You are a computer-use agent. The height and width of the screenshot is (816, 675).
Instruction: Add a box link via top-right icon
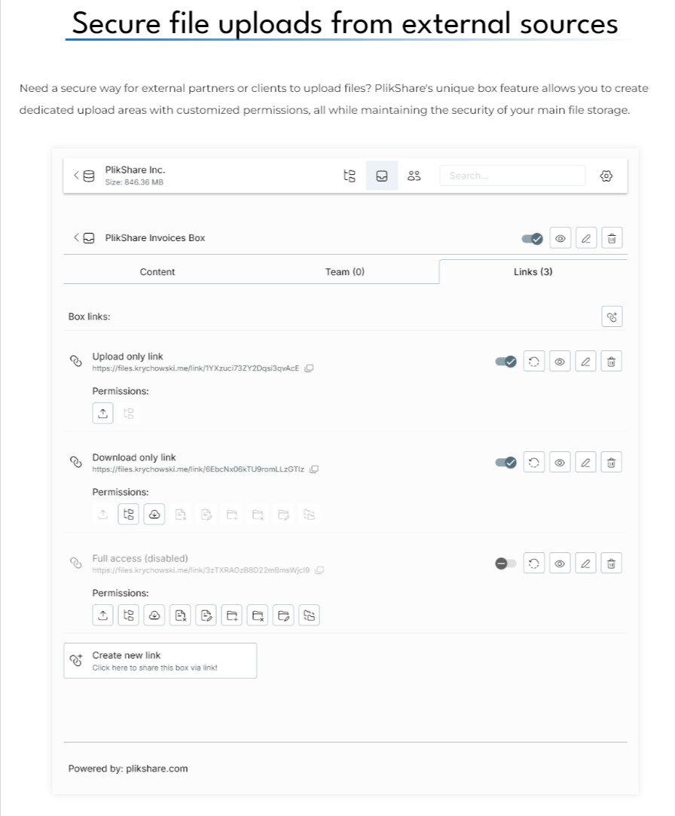click(x=612, y=316)
